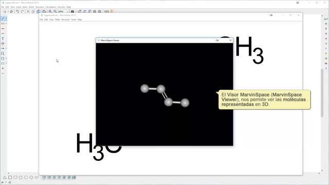Click the Undo arrow in MarvinSketch toolbar
The height and width of the screenshot is (185, 329).
(17, 11)
